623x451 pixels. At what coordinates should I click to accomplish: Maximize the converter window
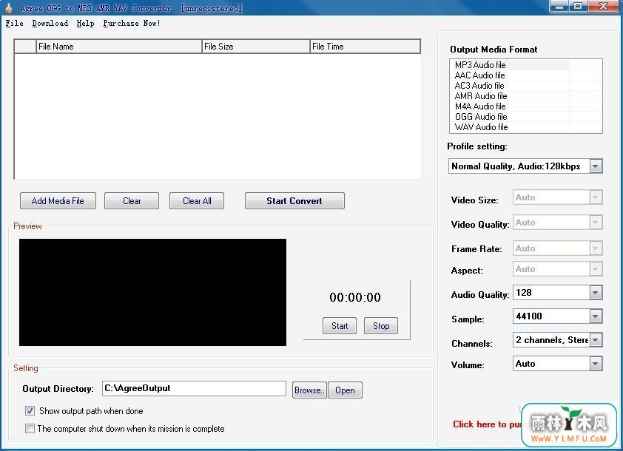tap(578, 7)
